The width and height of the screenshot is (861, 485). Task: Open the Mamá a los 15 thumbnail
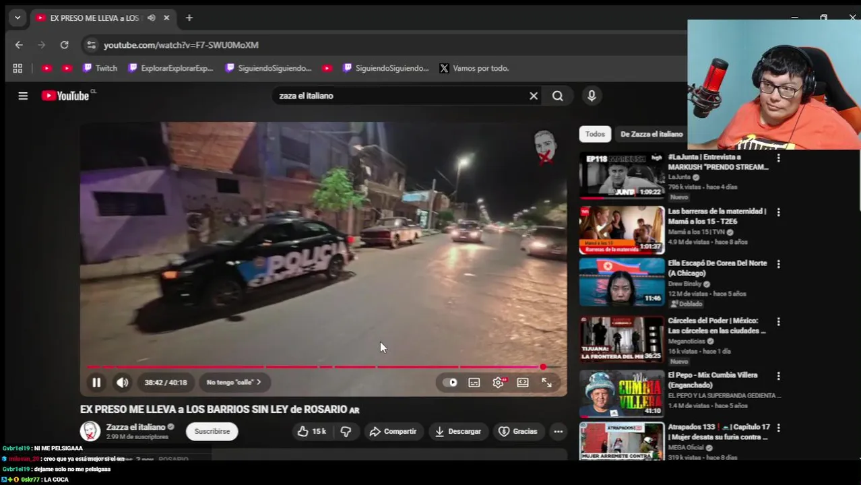pos(622,230)
